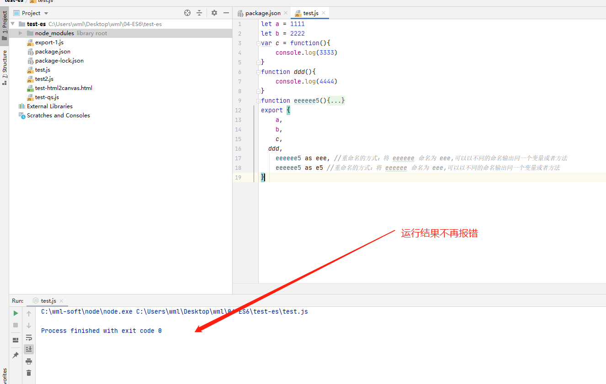Select package.json in project tree
Image resolution: width=606 pixels, height=384 pixels.
(53, 52)
